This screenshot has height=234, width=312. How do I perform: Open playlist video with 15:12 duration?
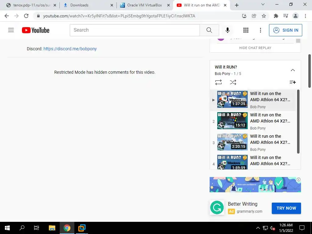[x=232, y=121]
